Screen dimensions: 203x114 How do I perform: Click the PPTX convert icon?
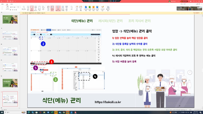(93, 8)
